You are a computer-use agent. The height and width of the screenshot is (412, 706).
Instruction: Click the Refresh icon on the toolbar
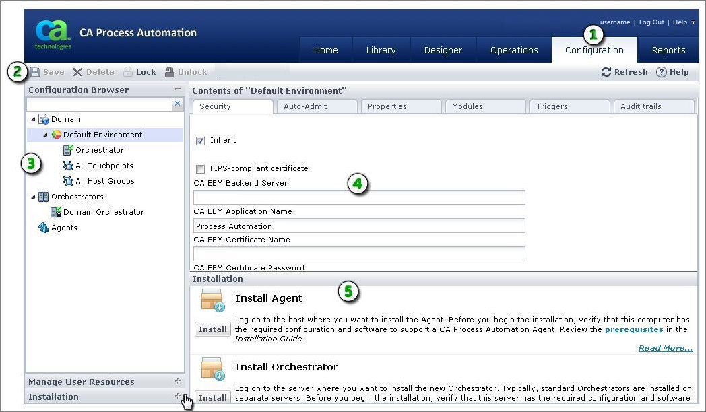[606, 71]
